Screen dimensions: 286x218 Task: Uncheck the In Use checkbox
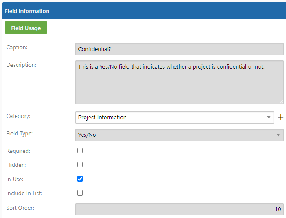(80, 179)
